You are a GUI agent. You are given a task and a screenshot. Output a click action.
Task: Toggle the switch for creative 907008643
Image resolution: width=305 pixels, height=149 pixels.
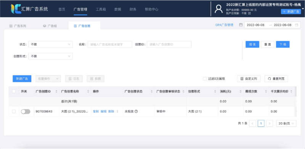point(26,111)
